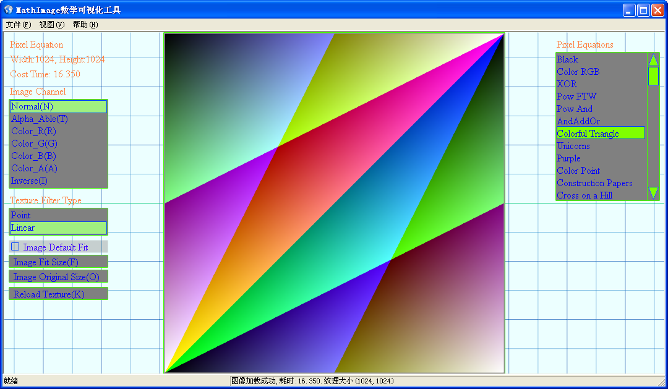Select Pow FTW pixel equation
668x389 pixels.
(601, 96)
